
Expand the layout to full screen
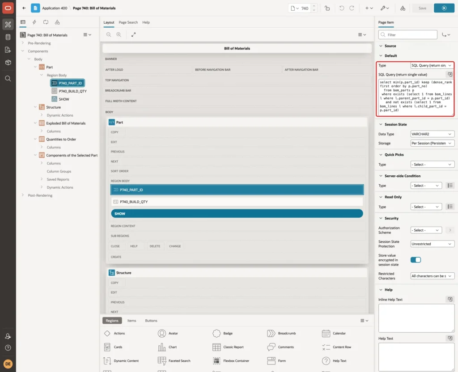(x=133, y=35)
